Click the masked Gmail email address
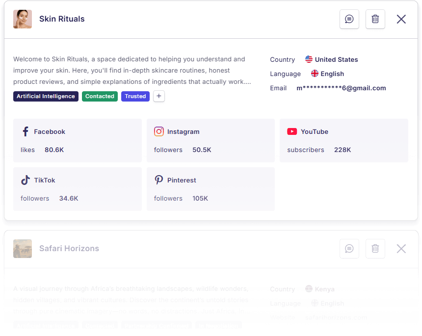This screenshot has height=336, width=422. pyautogui.click(x=341, y=88)
